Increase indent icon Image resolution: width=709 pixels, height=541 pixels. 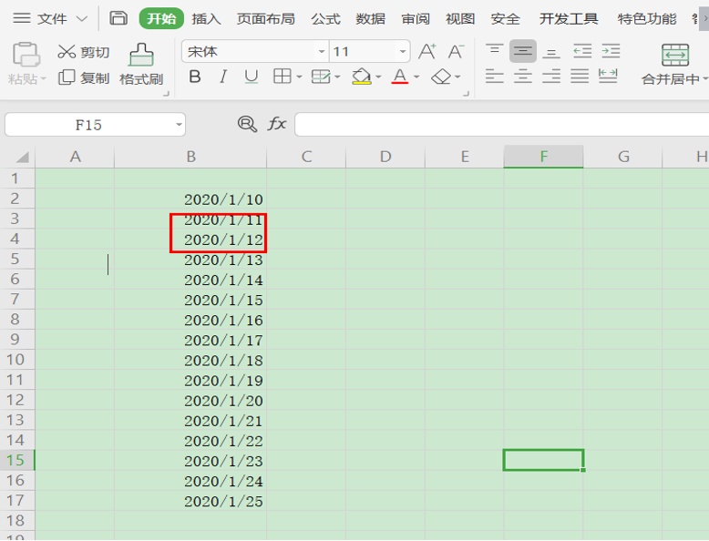click(x=611, y=51)
